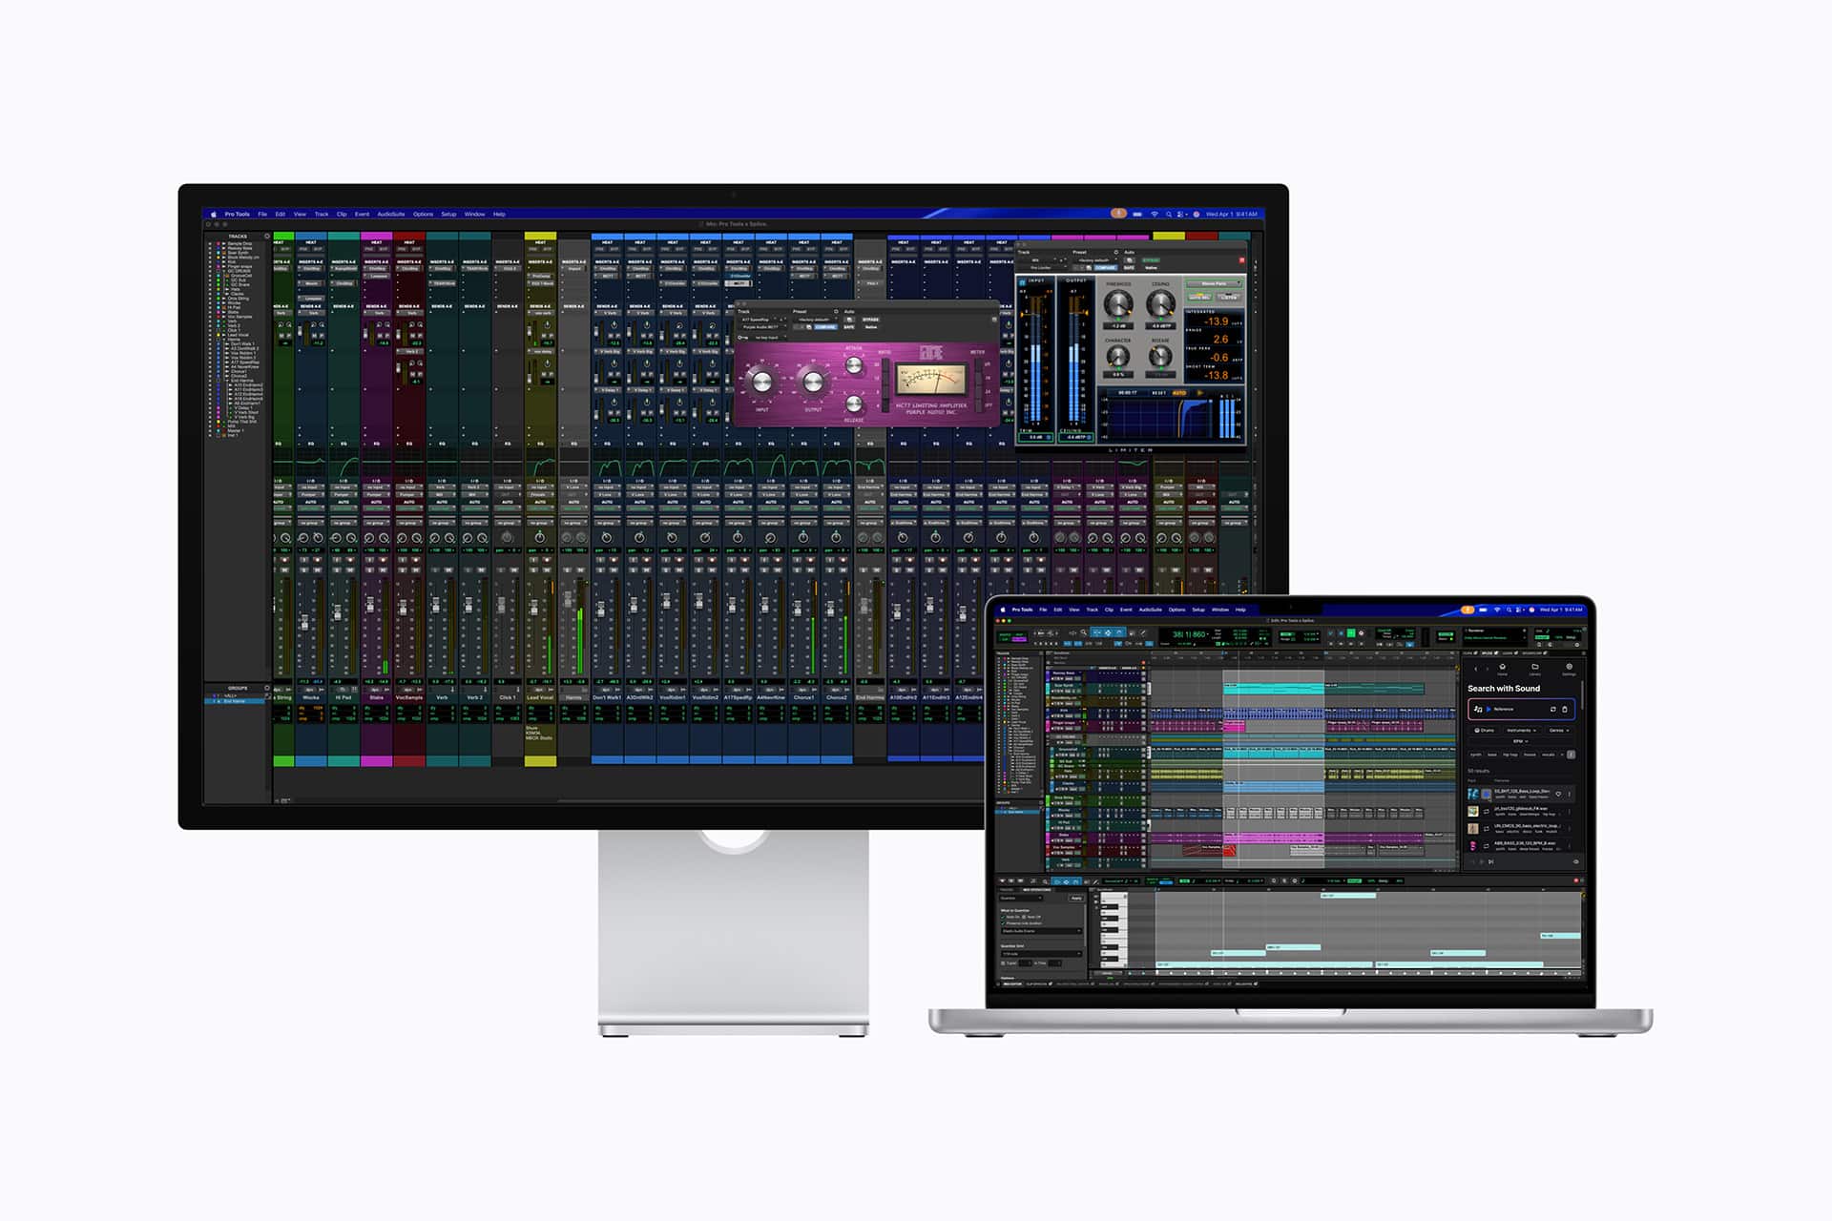Play the Reference sound in Search with Sound
Image resolution: width=1832 pixels, height=1221 pixels.
1488,709
